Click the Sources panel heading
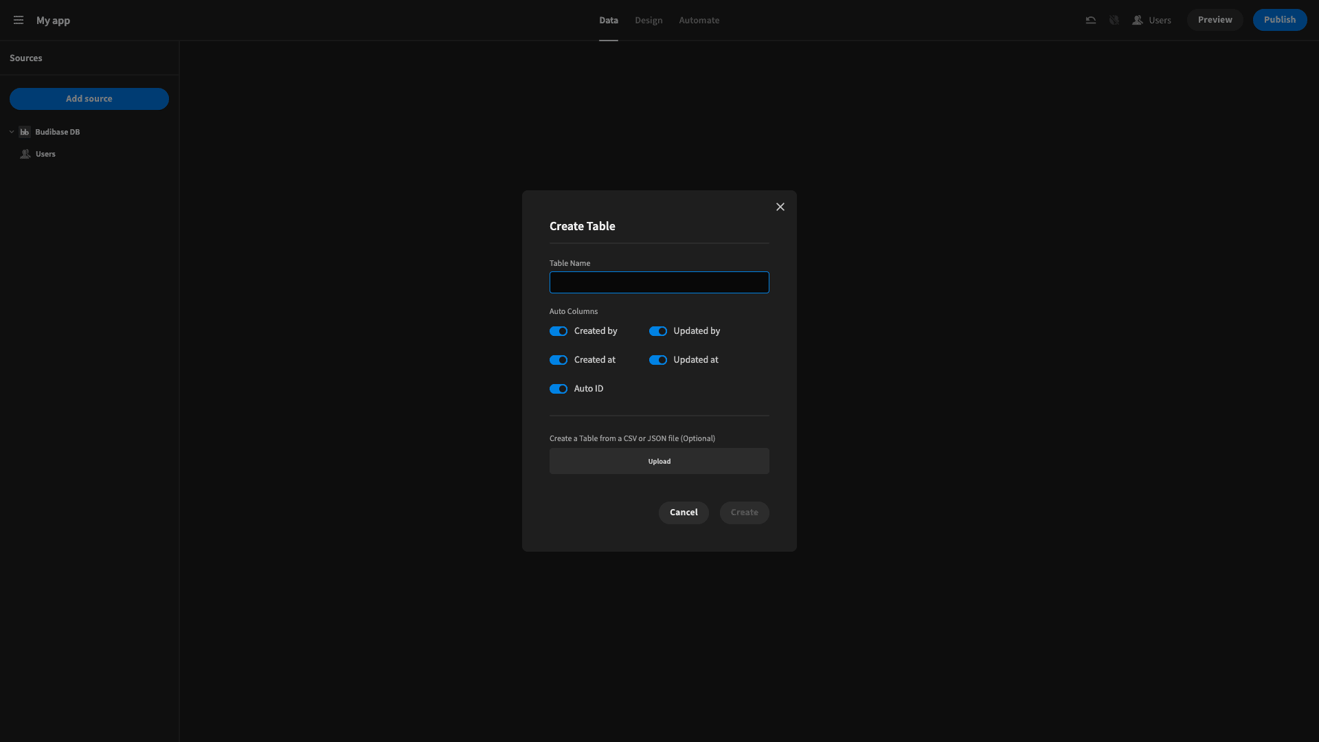Image resolution: width=1319 pixels, height=742 pixels. click(26, 58)
